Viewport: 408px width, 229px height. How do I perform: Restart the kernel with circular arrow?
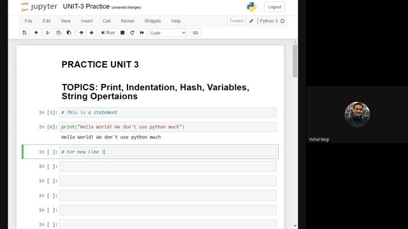(x=132, y=32)
